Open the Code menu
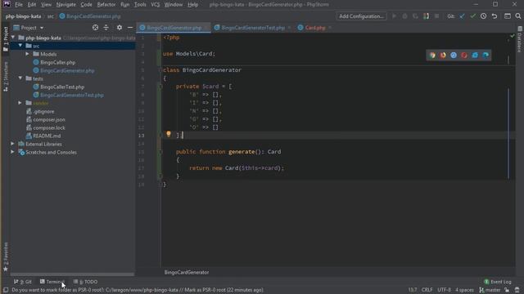 click(86, 5)
